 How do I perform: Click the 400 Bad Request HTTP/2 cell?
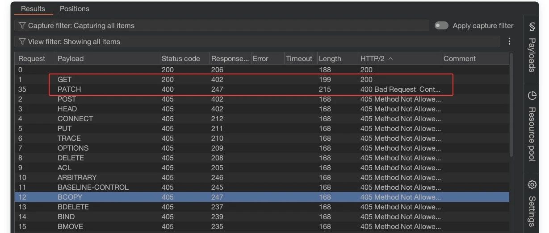point(400,89)
